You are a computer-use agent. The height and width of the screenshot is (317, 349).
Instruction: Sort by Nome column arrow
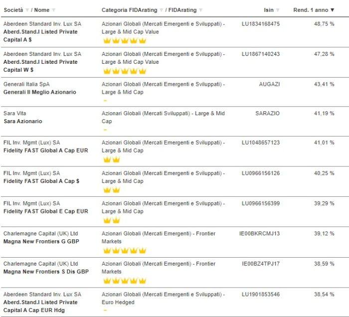tap(53, 10)
